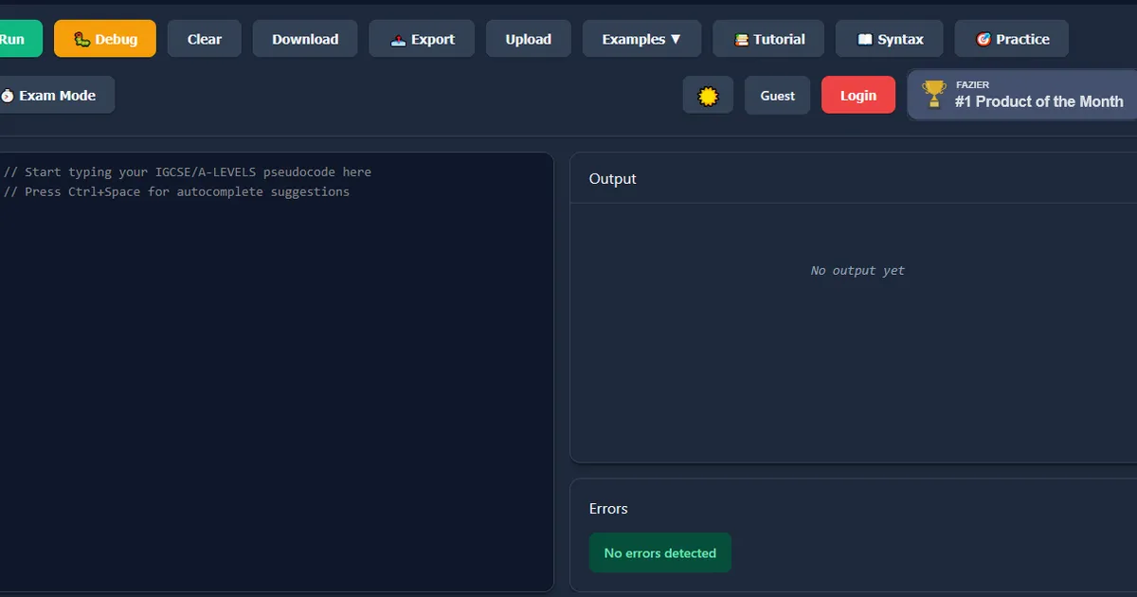This screenshot has height=597, width=1137.
Task: Toggle light/dark theme with sun button
Action: 708,96
